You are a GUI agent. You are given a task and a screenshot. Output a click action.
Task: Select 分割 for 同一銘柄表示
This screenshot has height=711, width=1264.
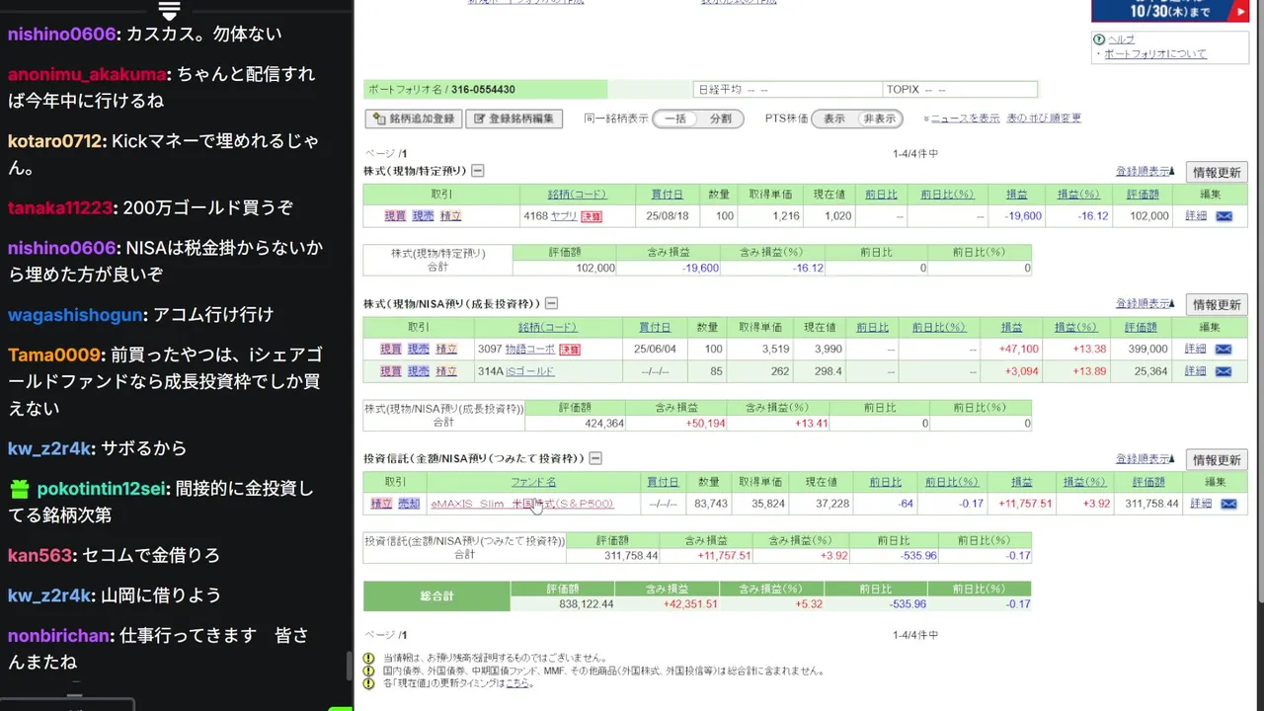point(721,118)
